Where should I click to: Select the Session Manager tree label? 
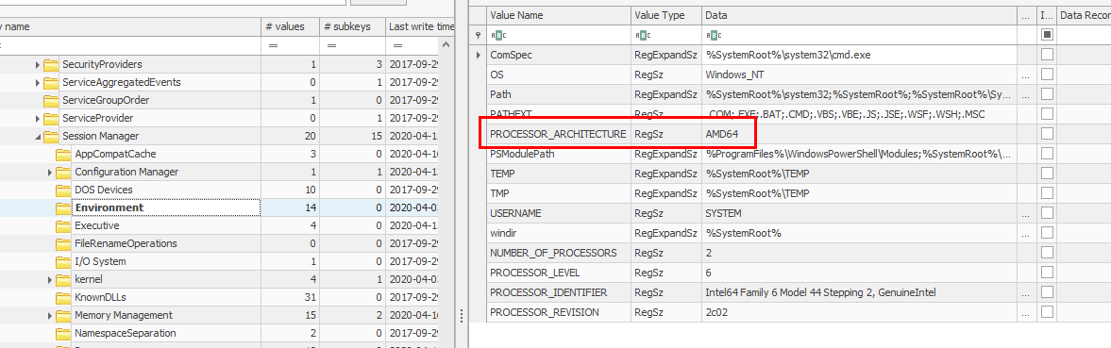pos(101,137)
